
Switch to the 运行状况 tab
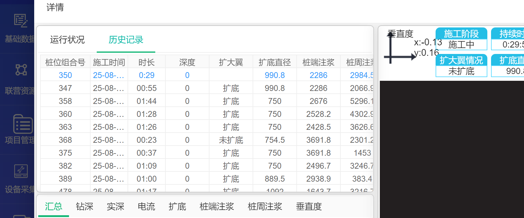point(67,40)
